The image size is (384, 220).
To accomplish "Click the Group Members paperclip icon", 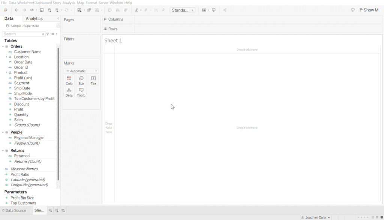I will pos(146,10).
